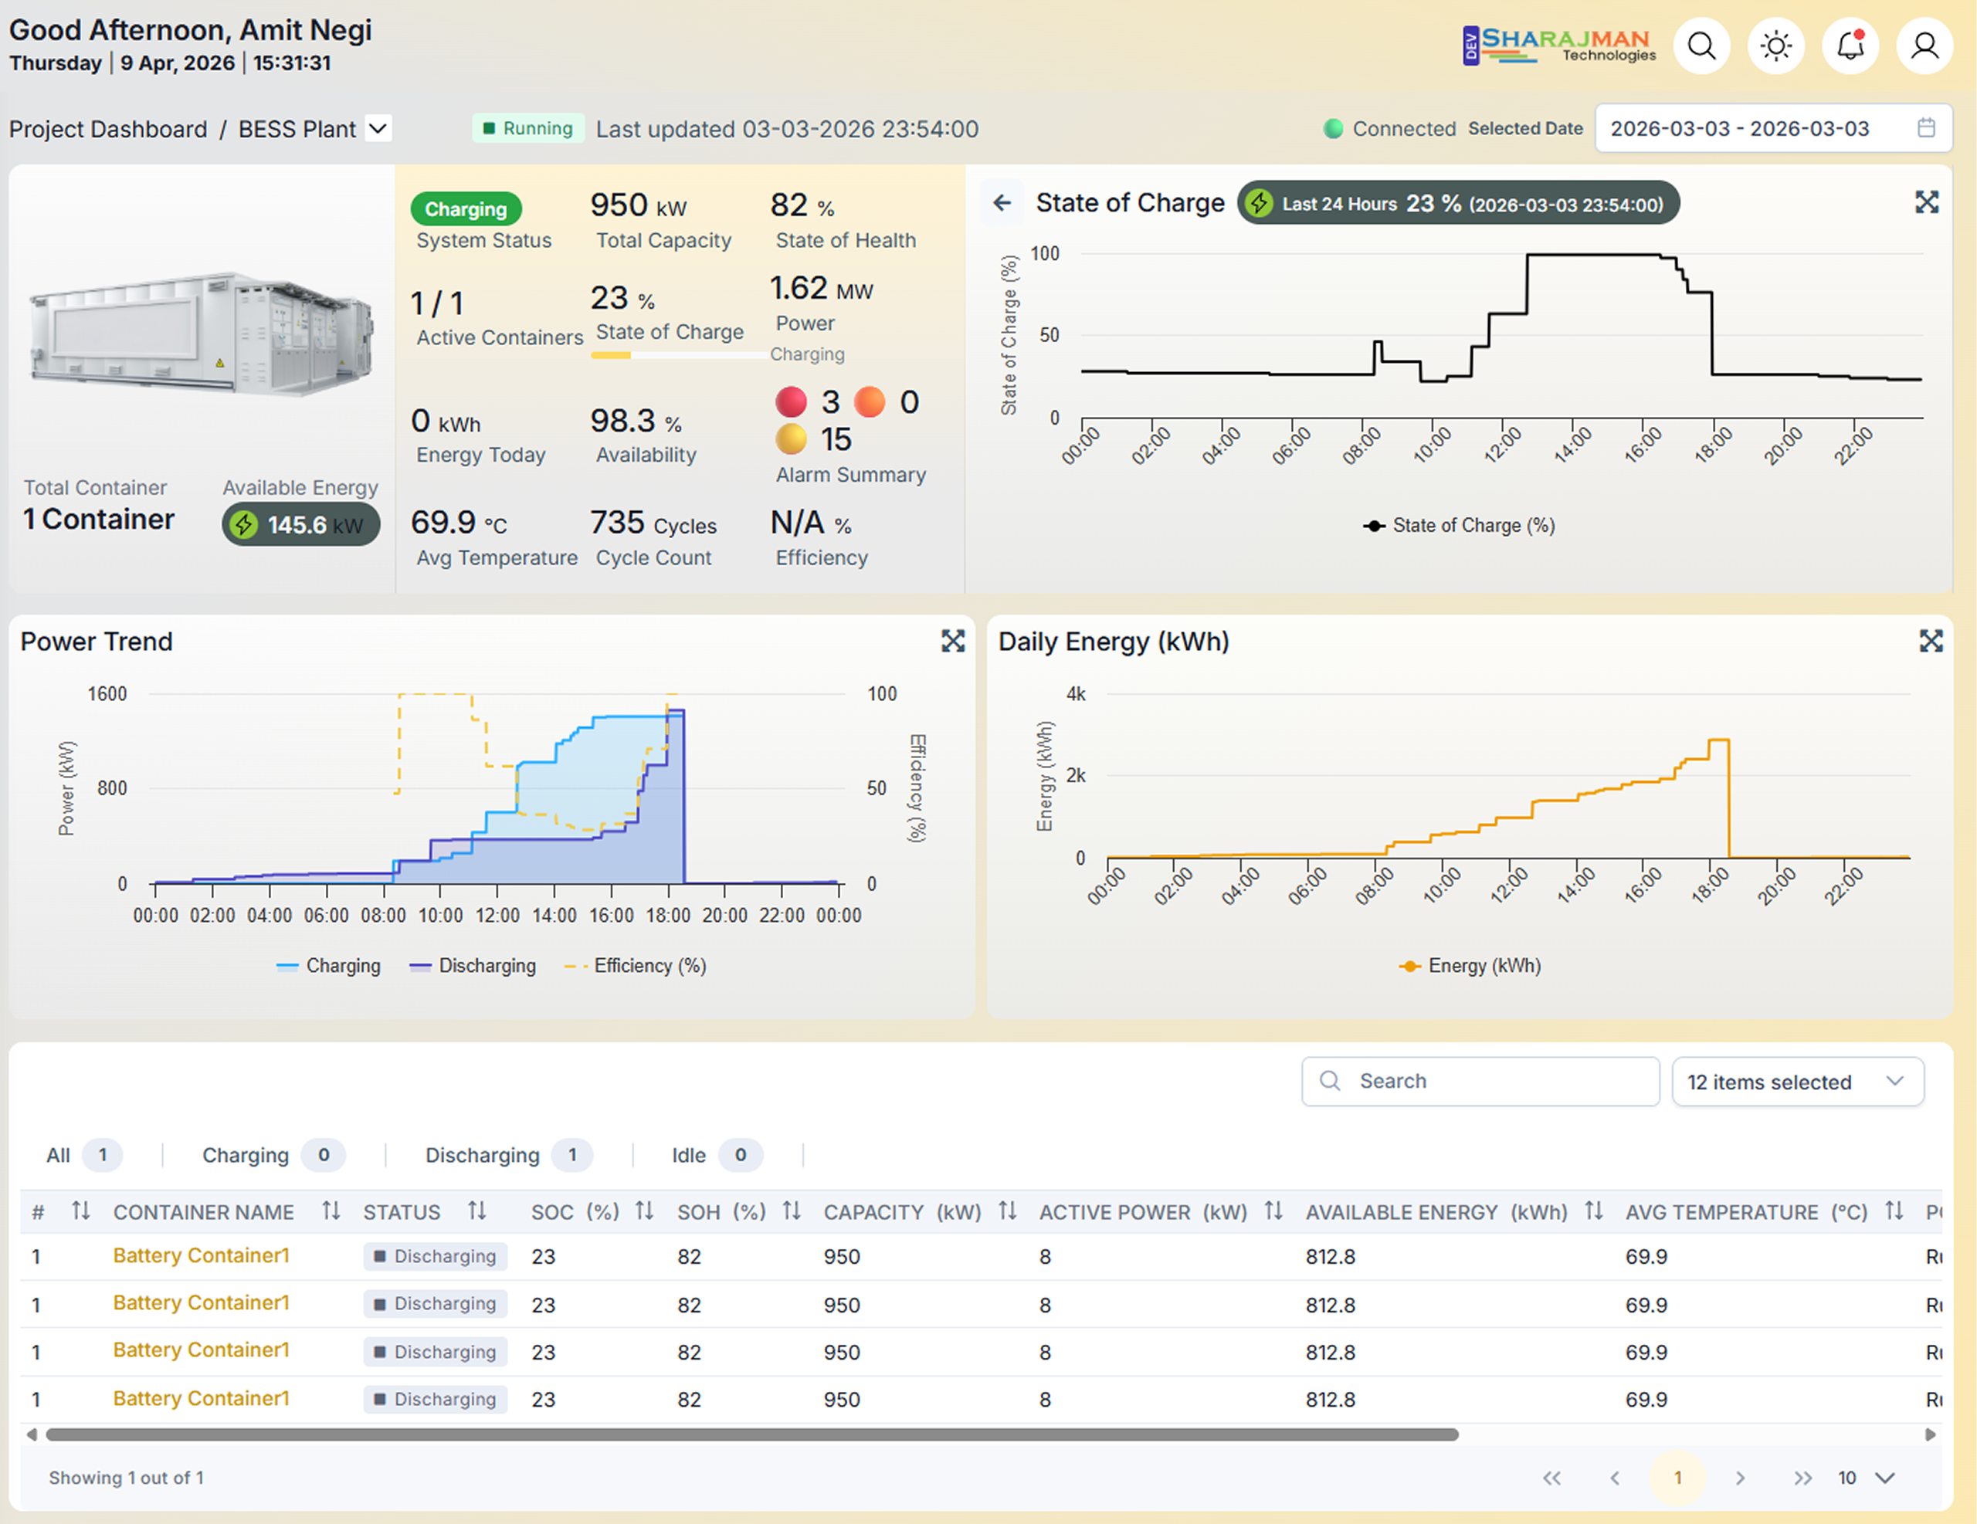Viewport: 1977px width, 1524px height.
Task: Expand the Power Trend chart fullscreen
Action: 952,641
